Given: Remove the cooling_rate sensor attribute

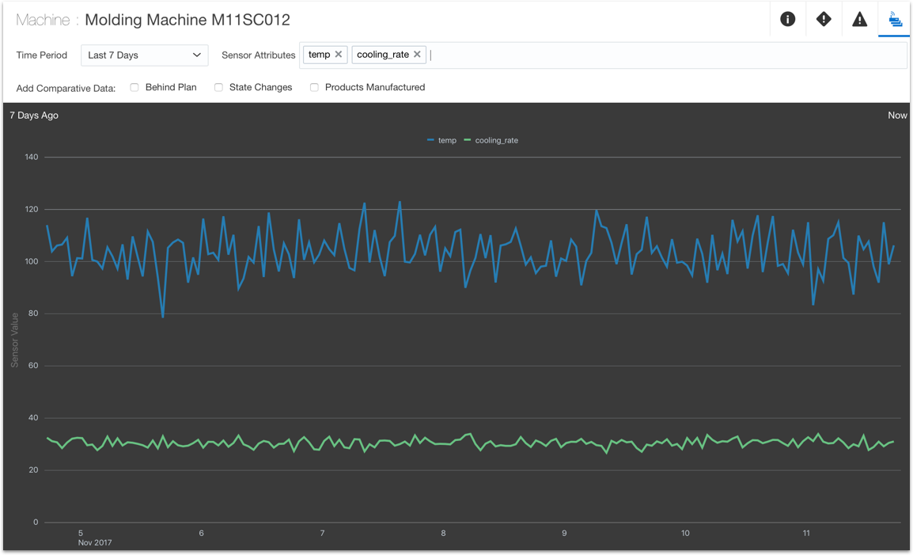Looking at the screenshot, I should click(x=417, y=54).
